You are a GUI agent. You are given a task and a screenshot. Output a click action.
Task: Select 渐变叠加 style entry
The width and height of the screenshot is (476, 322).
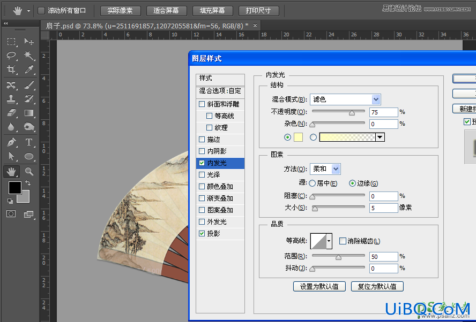tap(220, 198)
